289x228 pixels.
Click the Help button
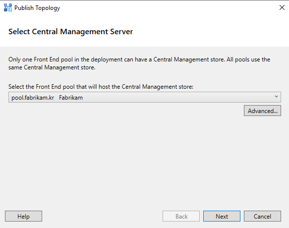23,216
